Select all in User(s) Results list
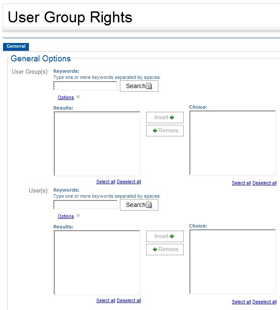The width and height of the screenshot is (280, 310). pyautogui.click(x=105, y=301)
